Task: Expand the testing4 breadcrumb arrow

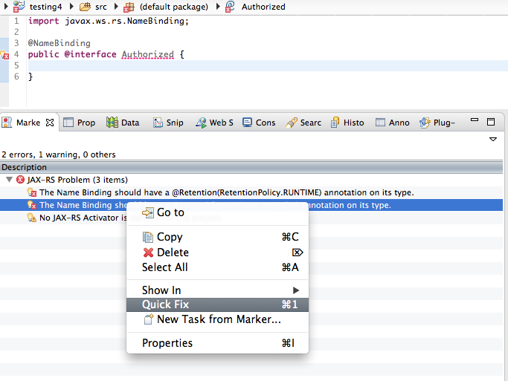Action: [x=6, y=7]
